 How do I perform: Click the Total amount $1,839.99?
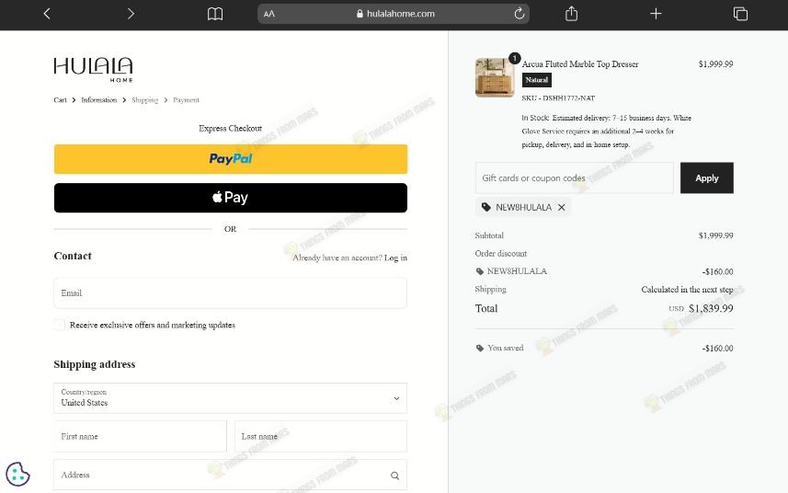pos(711,308)
